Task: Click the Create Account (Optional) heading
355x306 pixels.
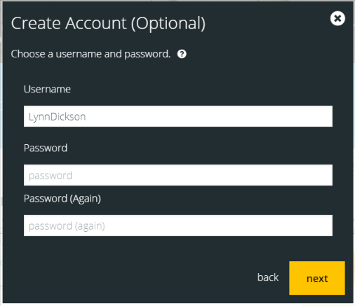Action: 108,24
